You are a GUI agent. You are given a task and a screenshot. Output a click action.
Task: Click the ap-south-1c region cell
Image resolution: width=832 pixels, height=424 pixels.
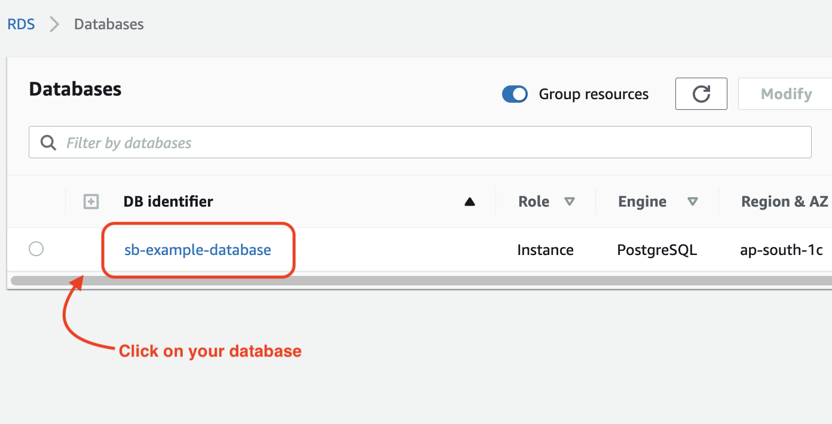pyautogui.click(x=781, y=250)
